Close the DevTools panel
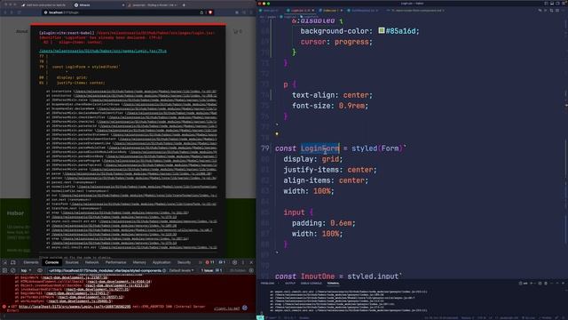The width and height of the screenshot is (568, 320). (251, 262)
